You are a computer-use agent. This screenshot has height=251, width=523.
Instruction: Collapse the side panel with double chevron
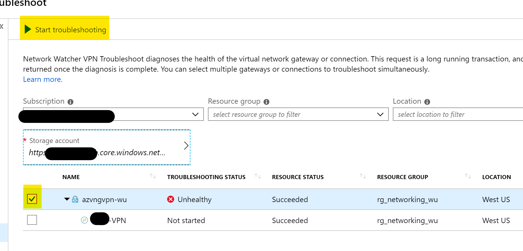(2, 27)
